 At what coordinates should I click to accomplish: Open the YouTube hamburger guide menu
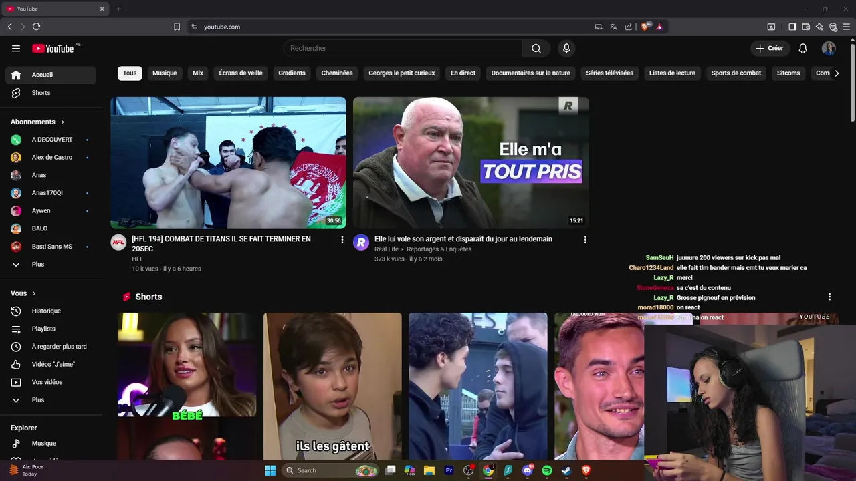point(16,48)
